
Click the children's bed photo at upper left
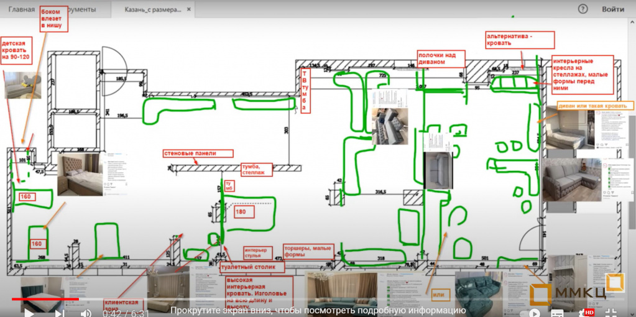[23, 86]
